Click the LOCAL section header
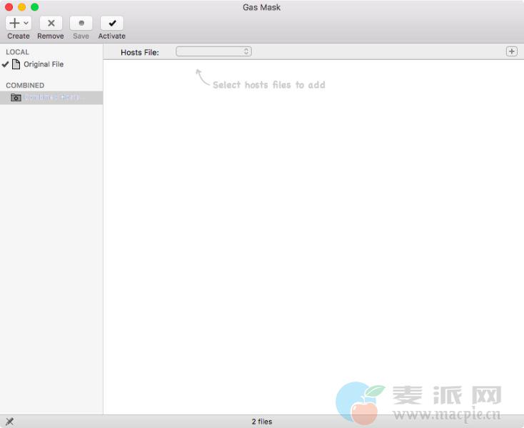 tap(18, 52)
